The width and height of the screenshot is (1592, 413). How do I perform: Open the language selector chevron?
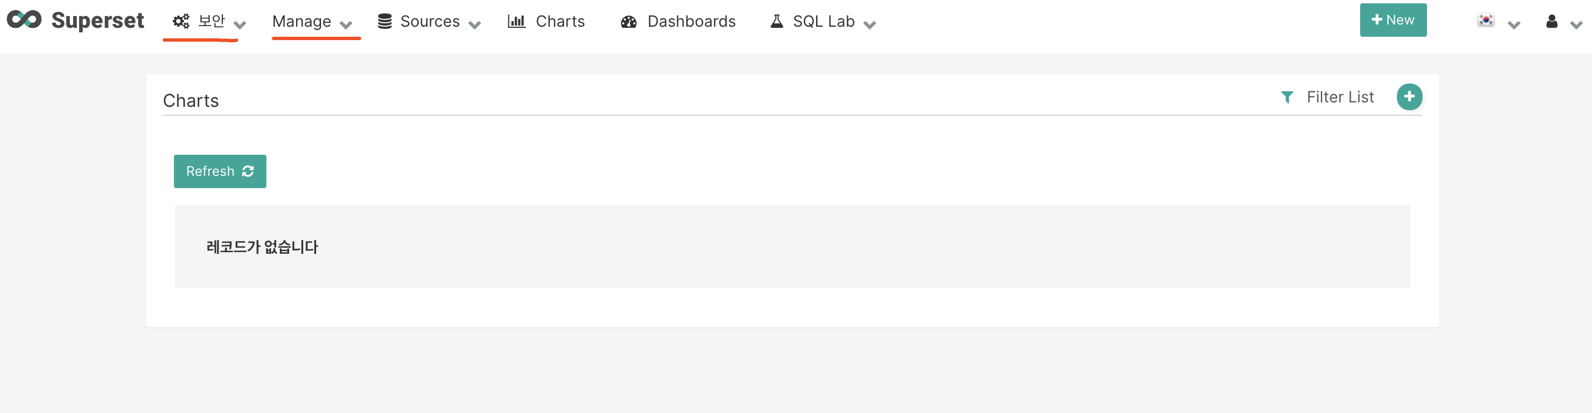(x=1513, y=24)
